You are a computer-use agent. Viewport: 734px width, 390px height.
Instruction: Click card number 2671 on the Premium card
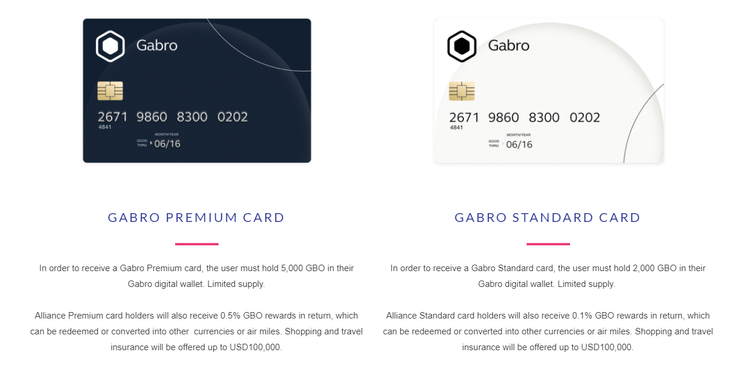click(112, 117)
